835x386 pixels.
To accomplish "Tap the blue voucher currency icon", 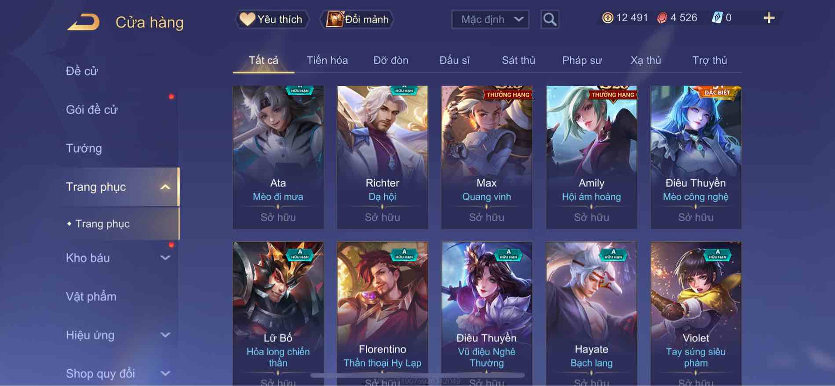I will [x=717, y=18].
